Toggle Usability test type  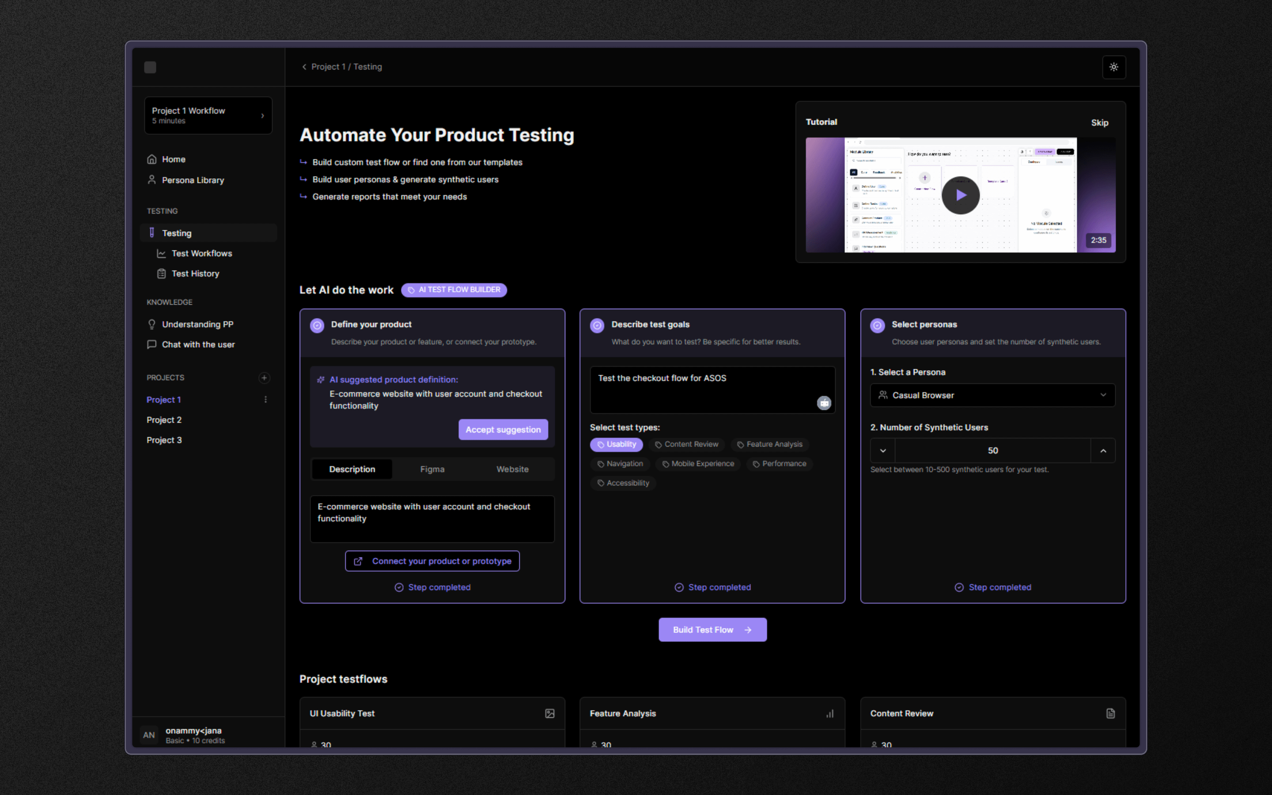pyautogui.click(x=616, y=444)
